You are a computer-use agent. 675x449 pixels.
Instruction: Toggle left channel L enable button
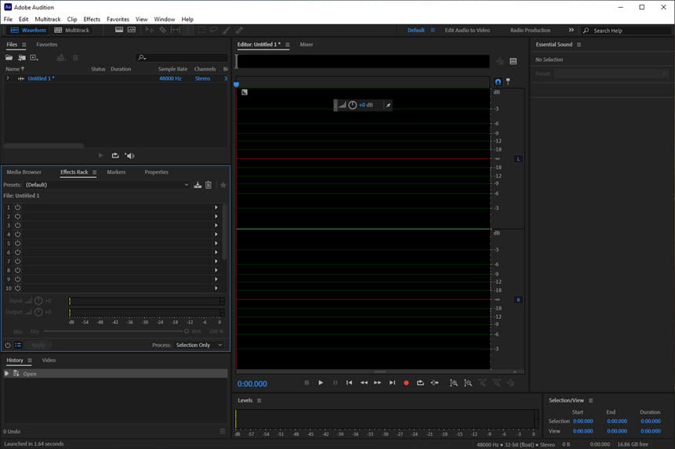tap(518, 159)
